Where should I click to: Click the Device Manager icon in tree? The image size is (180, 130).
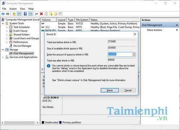(11, 46)
